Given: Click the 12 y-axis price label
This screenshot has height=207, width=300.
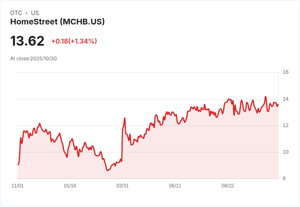Looking at the screenshot, I should (x=285, y=126).
